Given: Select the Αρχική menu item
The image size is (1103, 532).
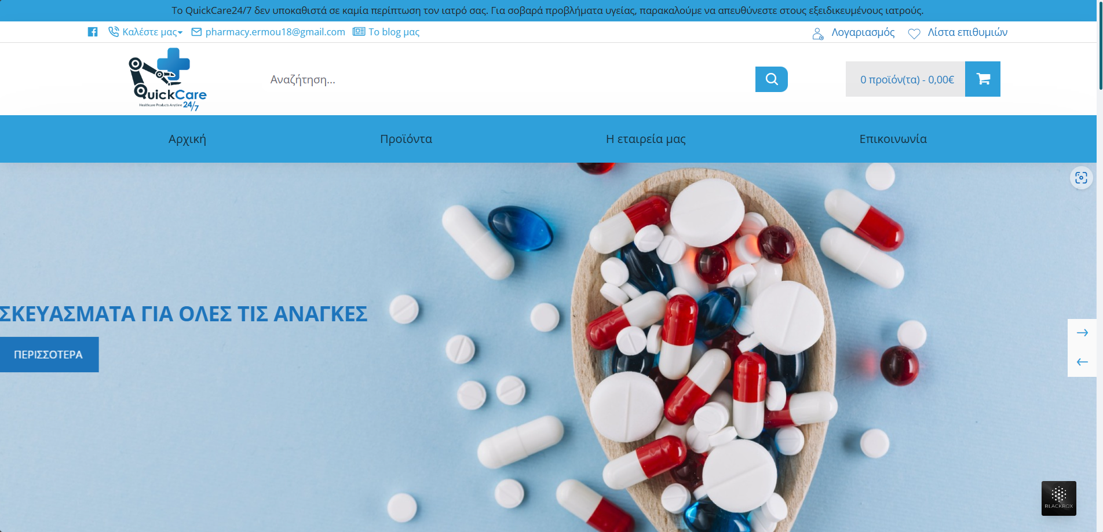Looking at the screenshot, I should (x=187, y=139).
